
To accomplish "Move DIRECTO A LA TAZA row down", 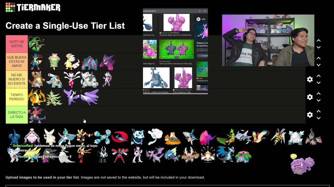I will [x=319, y=118].
